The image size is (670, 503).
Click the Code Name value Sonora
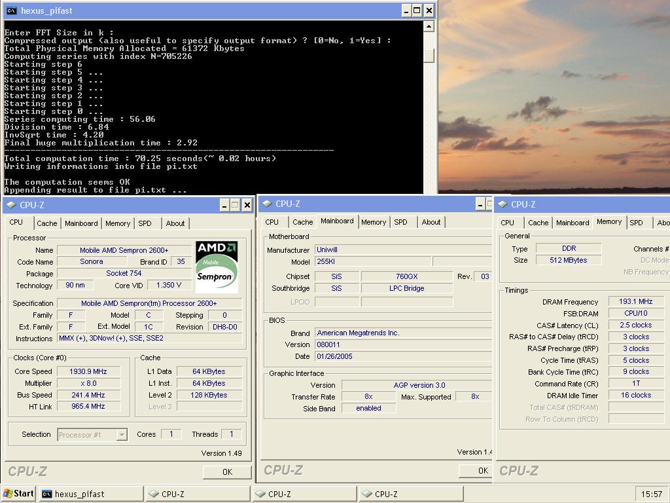pyautogui.click(x=92, y=261)
